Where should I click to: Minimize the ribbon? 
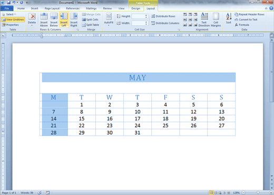click(266, 8)
